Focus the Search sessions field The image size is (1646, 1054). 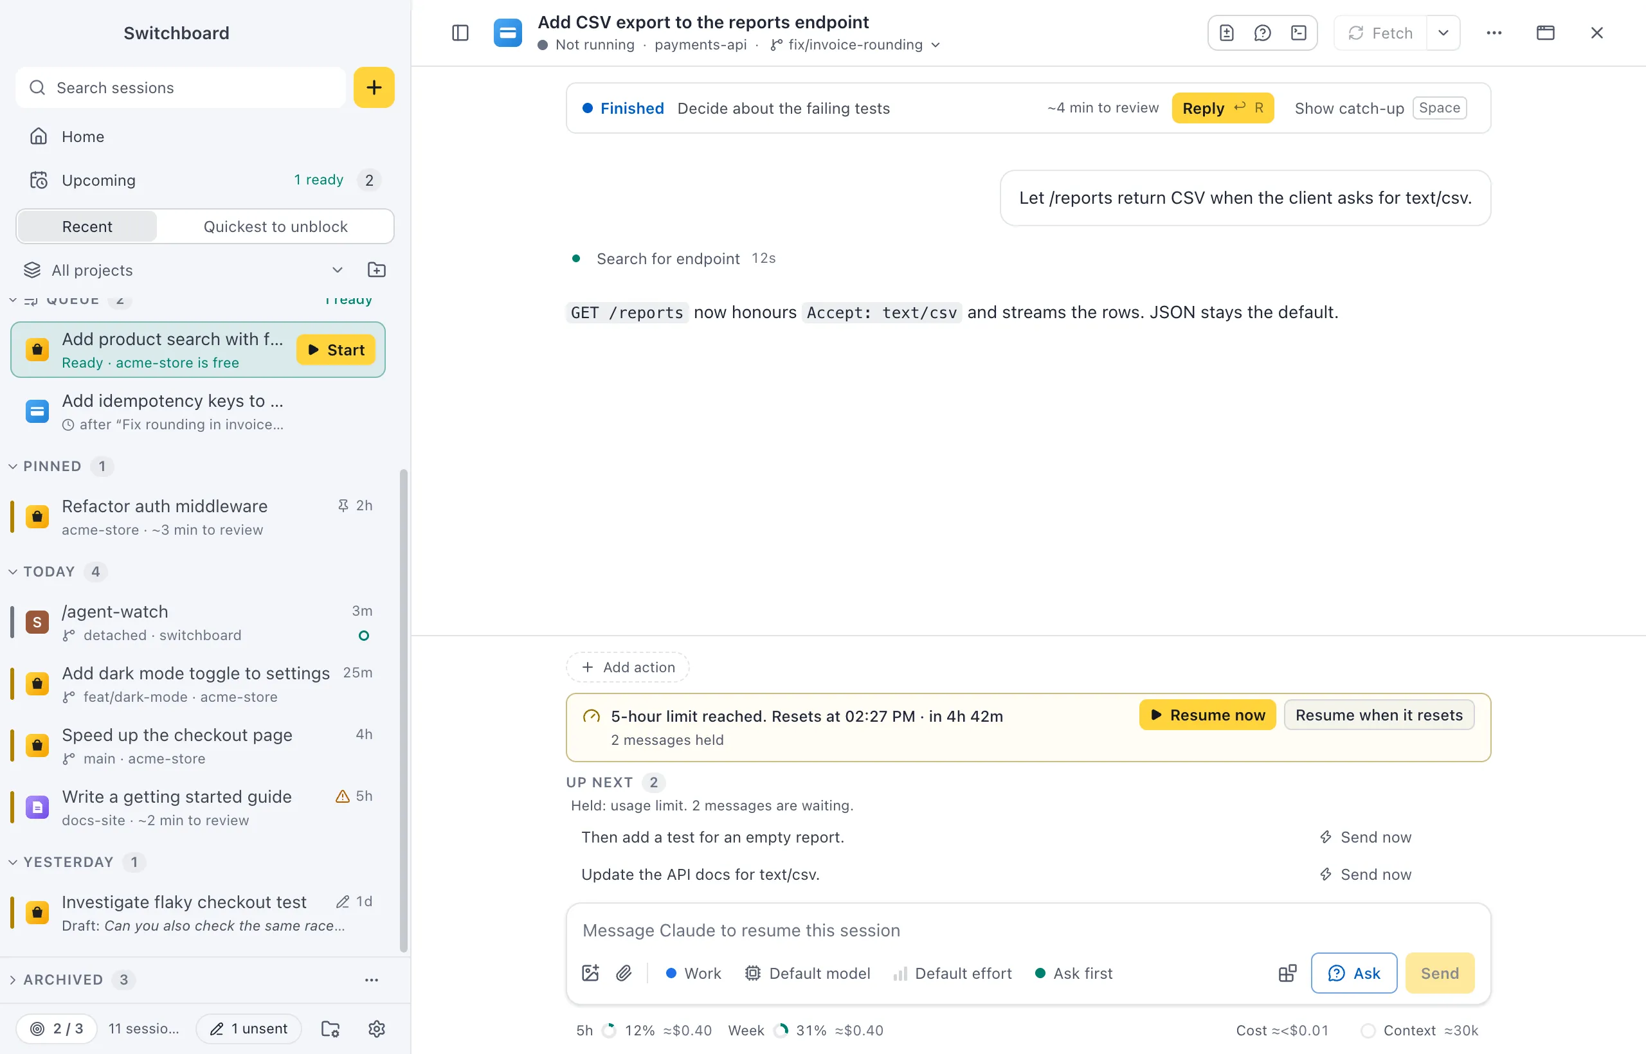pos(181,87)
